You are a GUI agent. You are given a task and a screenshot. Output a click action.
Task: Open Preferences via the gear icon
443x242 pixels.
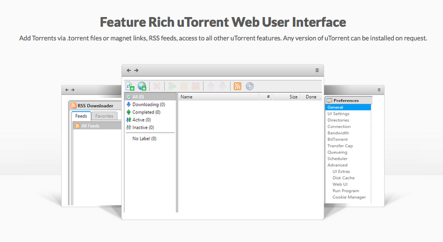(249, 86)
